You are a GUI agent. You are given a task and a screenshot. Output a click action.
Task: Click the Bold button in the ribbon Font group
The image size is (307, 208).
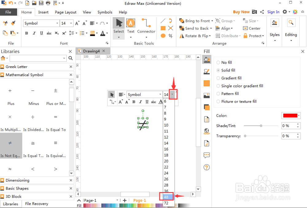pyautogui.click(x=27, y=33)
